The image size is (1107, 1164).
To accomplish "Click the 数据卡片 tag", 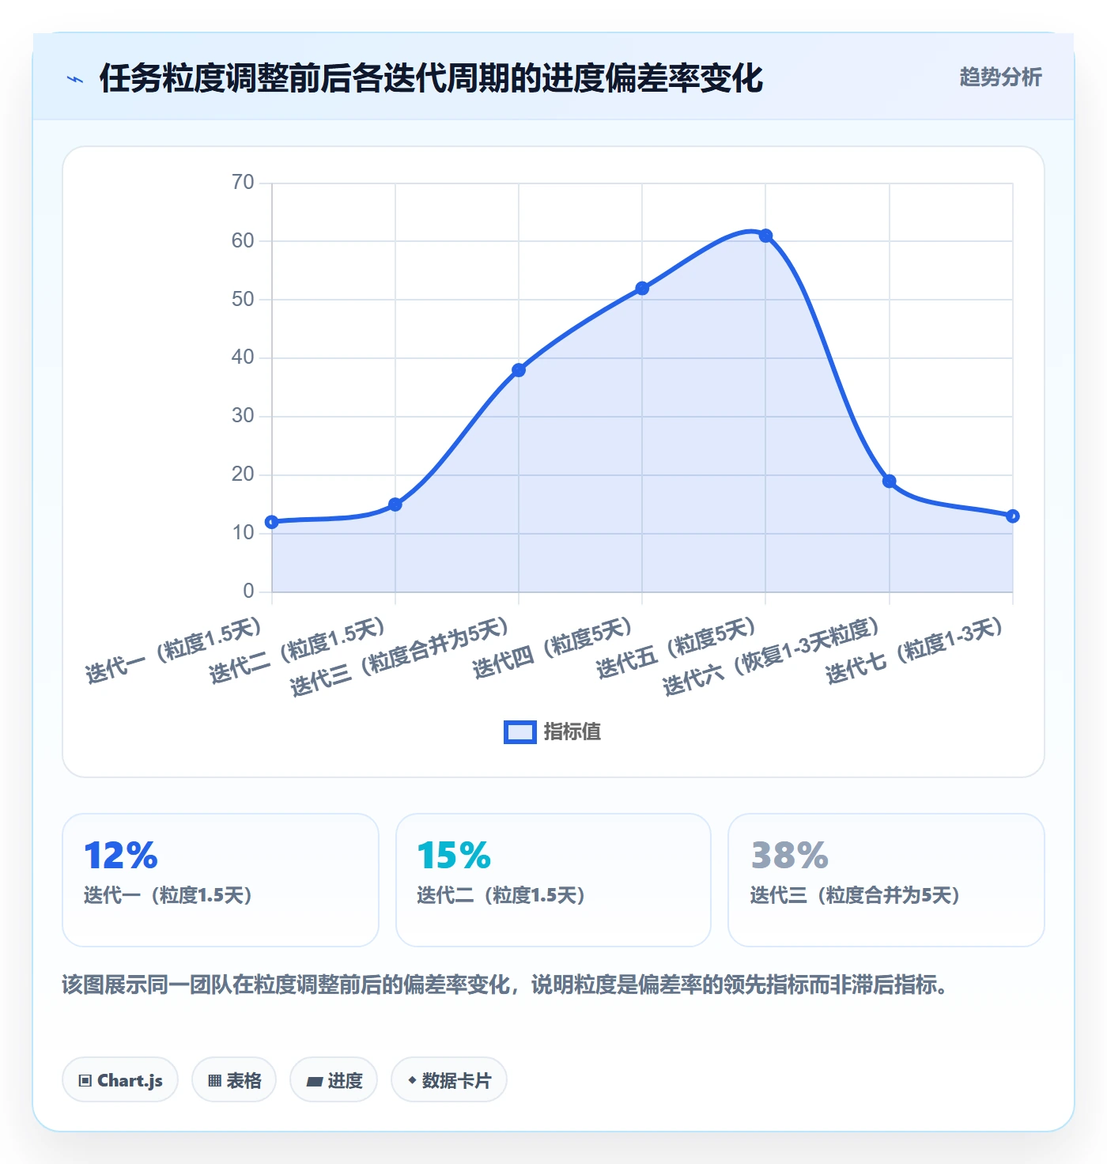I will pos(449,1080).
